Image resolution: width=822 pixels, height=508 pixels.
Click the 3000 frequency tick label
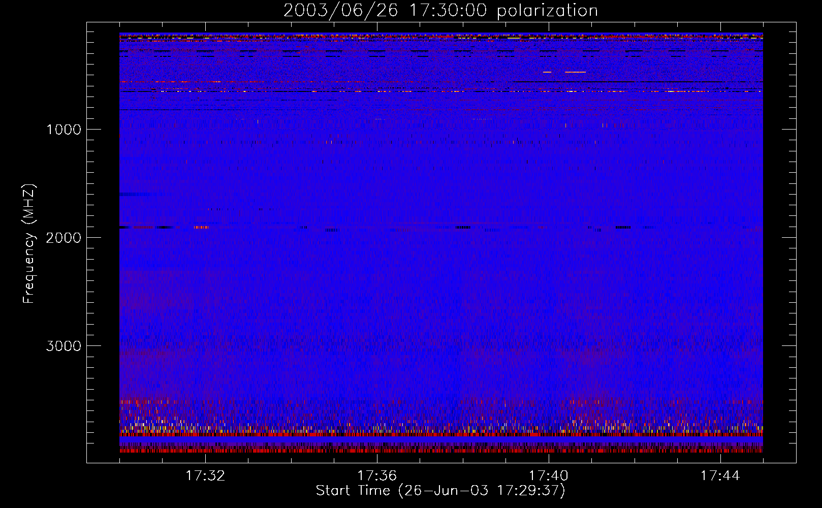[64, 346]
